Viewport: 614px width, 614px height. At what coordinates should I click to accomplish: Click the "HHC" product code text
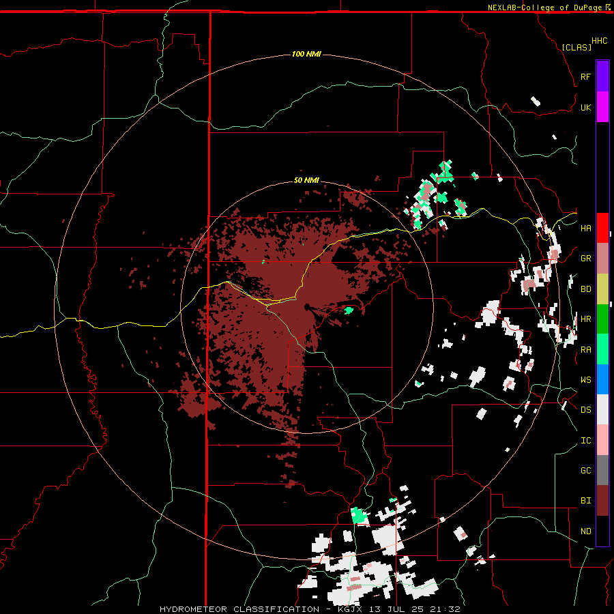pyautogui.click(x=600, y=41)
